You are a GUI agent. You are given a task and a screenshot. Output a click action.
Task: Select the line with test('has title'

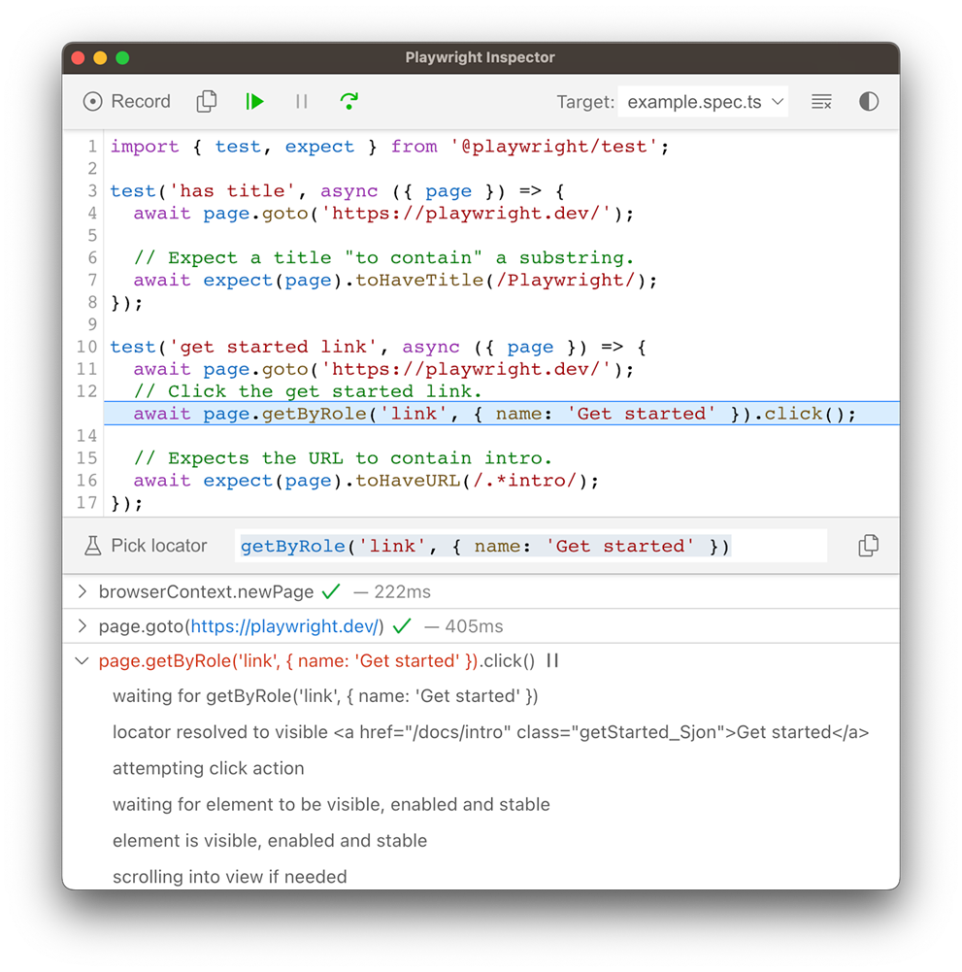coord(337,191)
